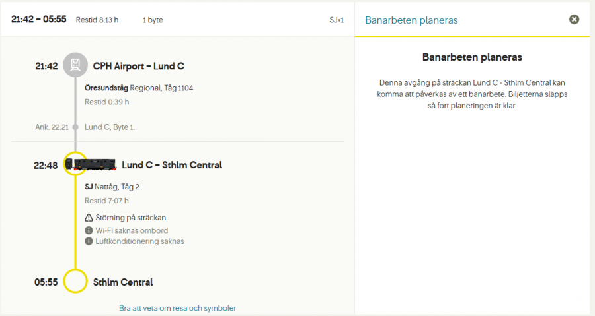Click the Wi-Fi saknas info icon
This screenshot has height=316, width=595.
(x=89, y=230)
